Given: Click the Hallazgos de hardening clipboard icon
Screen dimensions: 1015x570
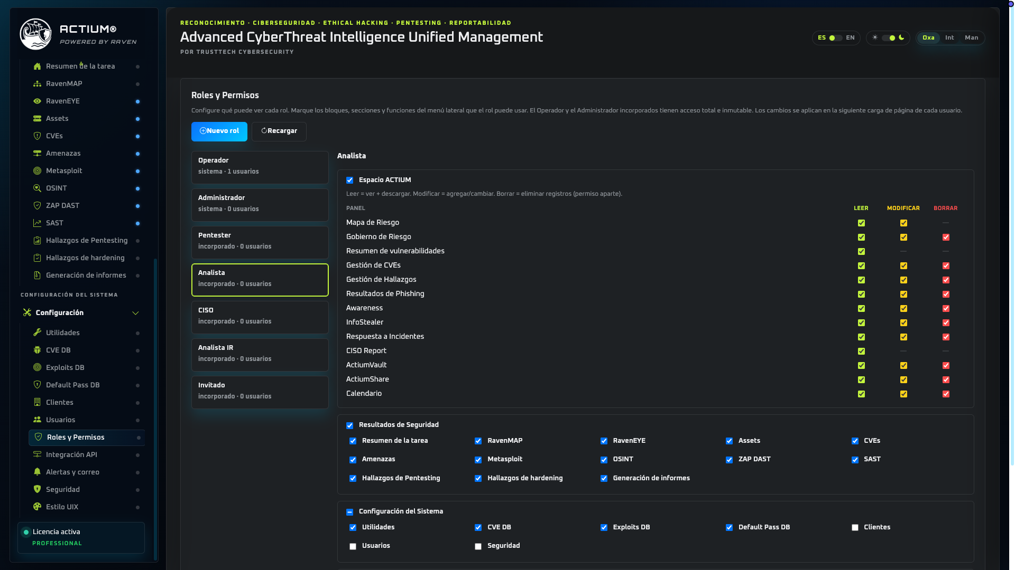Looking at the screenshot, I should [37, 258].
